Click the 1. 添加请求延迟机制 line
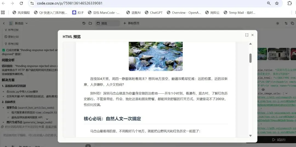This screenshot has width=296, height=147. 14,86
